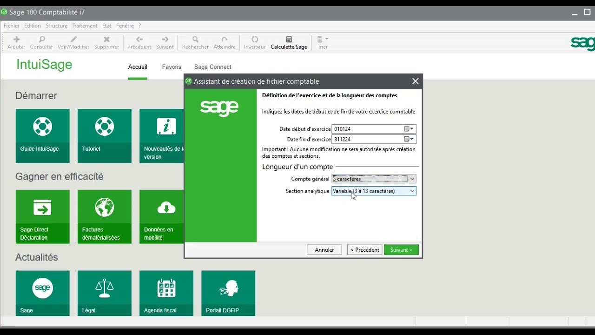Click the Annuler button
The image size is (595, 335).
tap(324, 250)
